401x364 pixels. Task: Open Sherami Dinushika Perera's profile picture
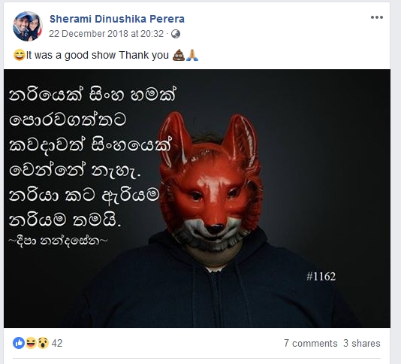(x=28, y=26)
